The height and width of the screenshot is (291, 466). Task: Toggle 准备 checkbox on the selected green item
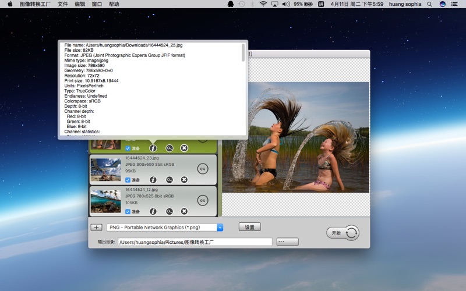click(128, 148)
